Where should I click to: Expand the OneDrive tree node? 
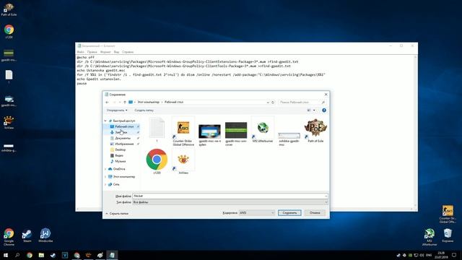(x=105, y=169)
